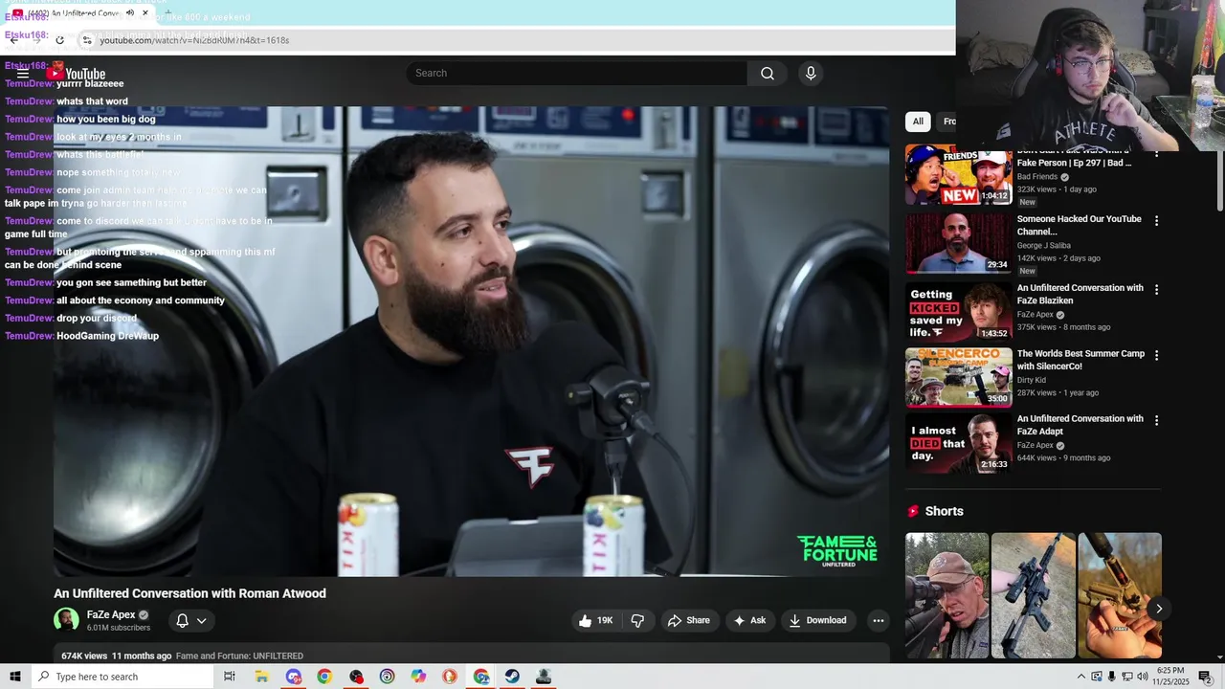Start voice search with the microphone icon
The width and height of the screenshot is (1225, 689).
click(811, 74)
